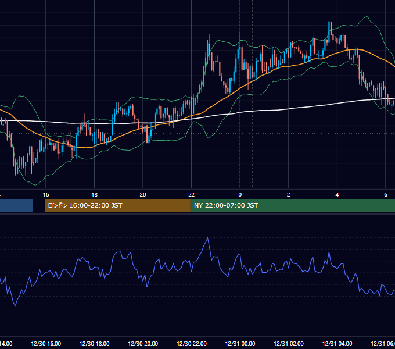The image size is (395, 349).
Task: Click the 2 hour axis label
Action: 289,195
